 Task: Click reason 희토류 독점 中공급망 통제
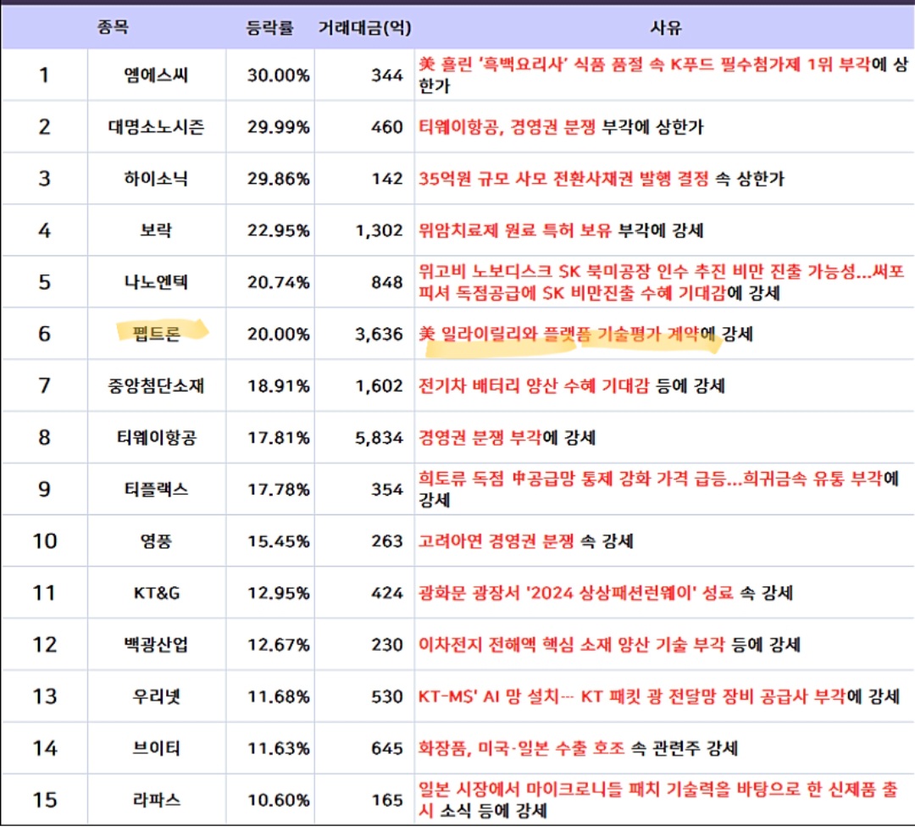658,489
